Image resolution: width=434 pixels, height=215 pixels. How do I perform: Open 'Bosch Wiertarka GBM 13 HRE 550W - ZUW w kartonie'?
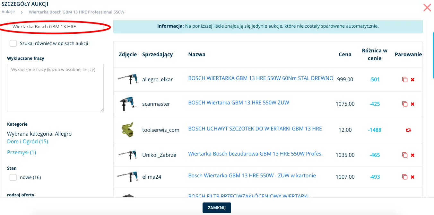(252, 175)
